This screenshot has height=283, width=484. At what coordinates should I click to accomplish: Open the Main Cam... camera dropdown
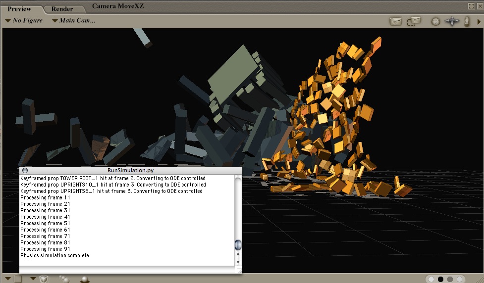pyautogui.click(x=74, y=21)
